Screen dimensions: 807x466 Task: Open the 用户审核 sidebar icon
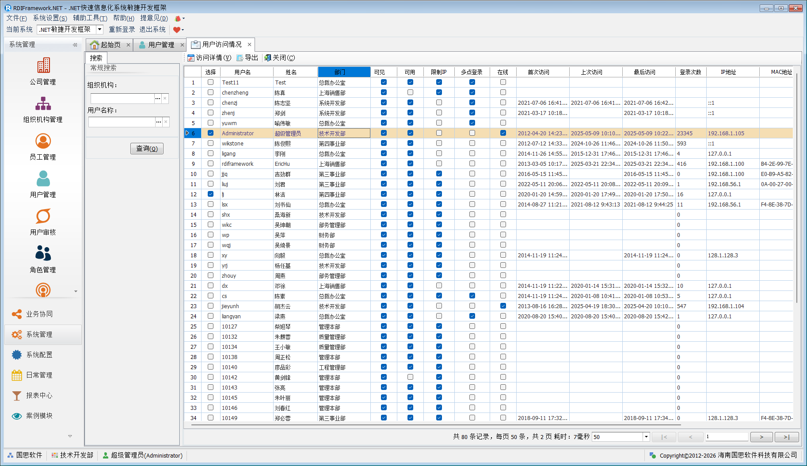pos(43,217)
